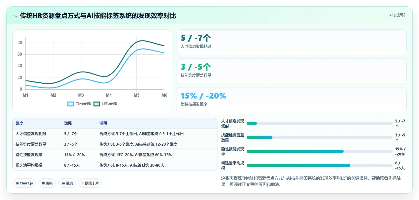The width and height of the screenshot is (419, 200).
Task: Click the icon in the 表格 chip
Action: [43, 183]
